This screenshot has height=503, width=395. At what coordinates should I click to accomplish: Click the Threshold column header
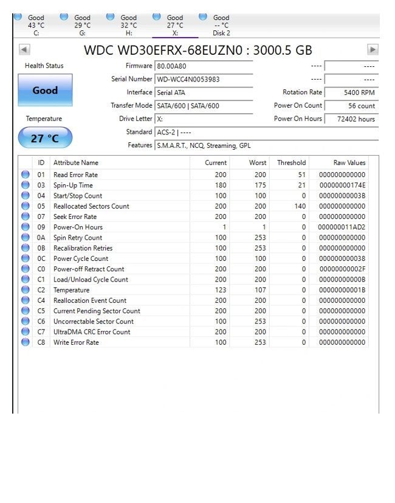point(289,162)
